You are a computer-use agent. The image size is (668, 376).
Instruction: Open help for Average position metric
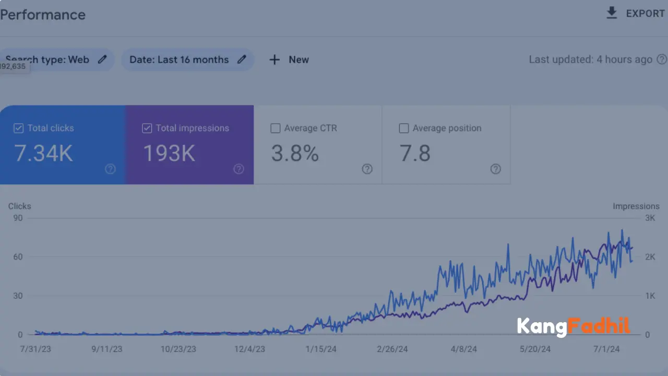pos(495,169)
